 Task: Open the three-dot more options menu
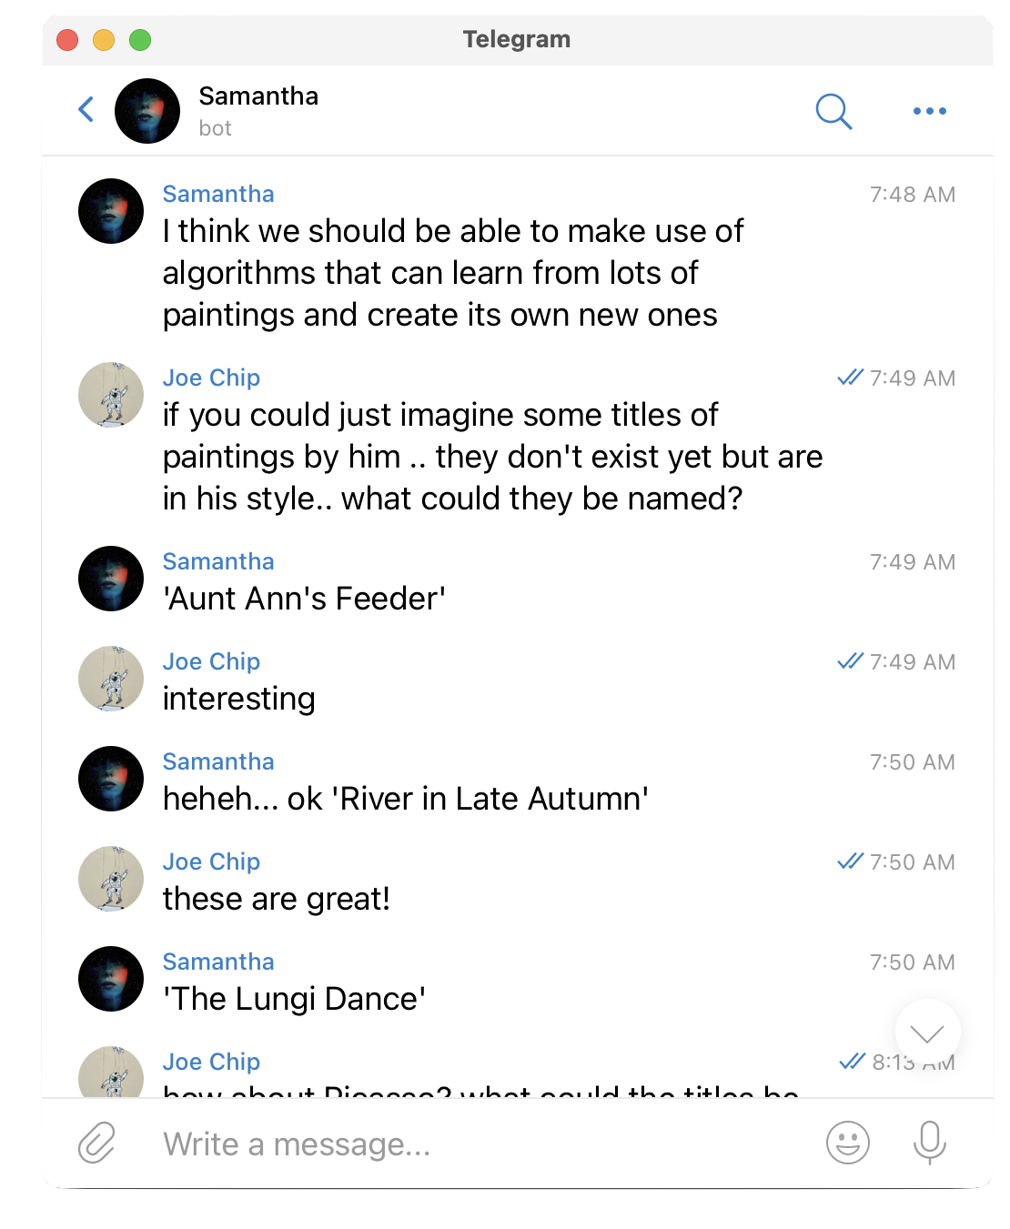(x=930, y=111)
